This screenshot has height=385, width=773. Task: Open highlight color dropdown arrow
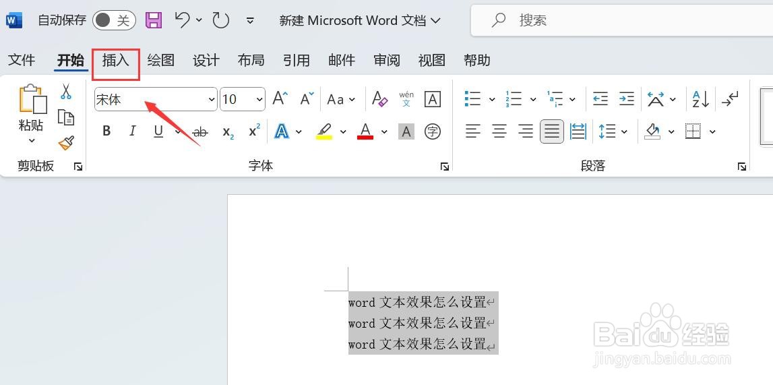[343, 131]
